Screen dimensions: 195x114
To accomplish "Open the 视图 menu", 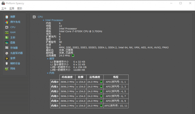I will tap(12, 8).
